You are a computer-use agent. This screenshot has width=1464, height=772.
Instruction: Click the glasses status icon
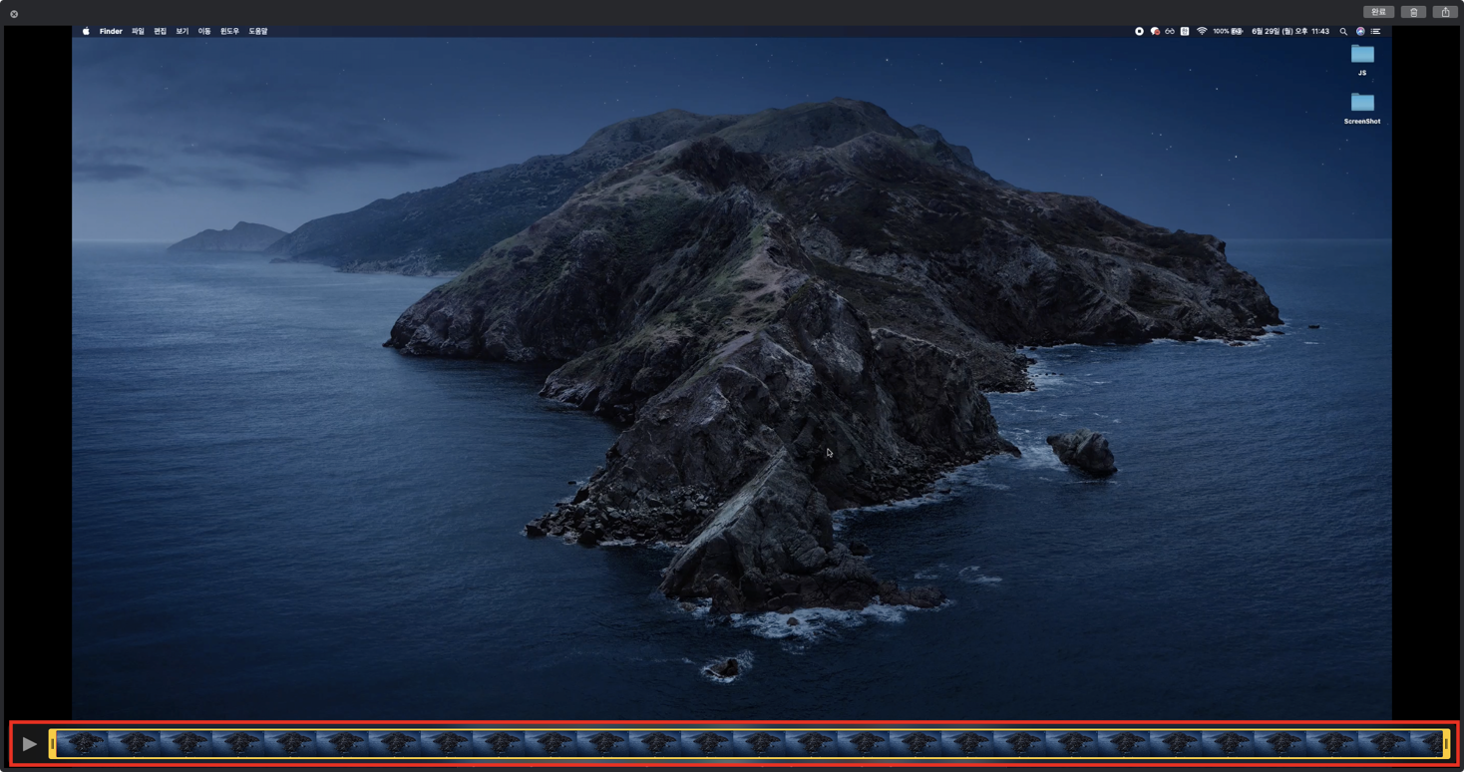pyautogui.click(x=1170, y=31)
